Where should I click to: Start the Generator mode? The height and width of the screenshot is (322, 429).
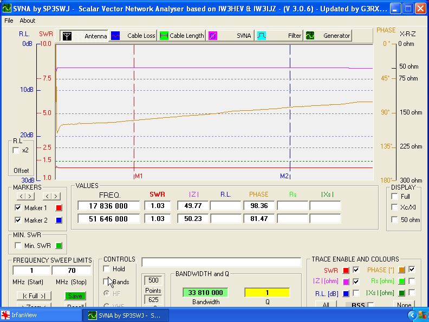[310, 36]
